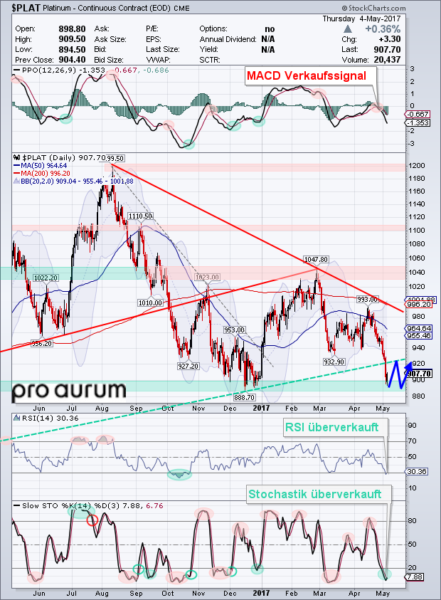Screen dimensions: 441x600
Task: Click the Chg value +3.30
Action: 389,39
